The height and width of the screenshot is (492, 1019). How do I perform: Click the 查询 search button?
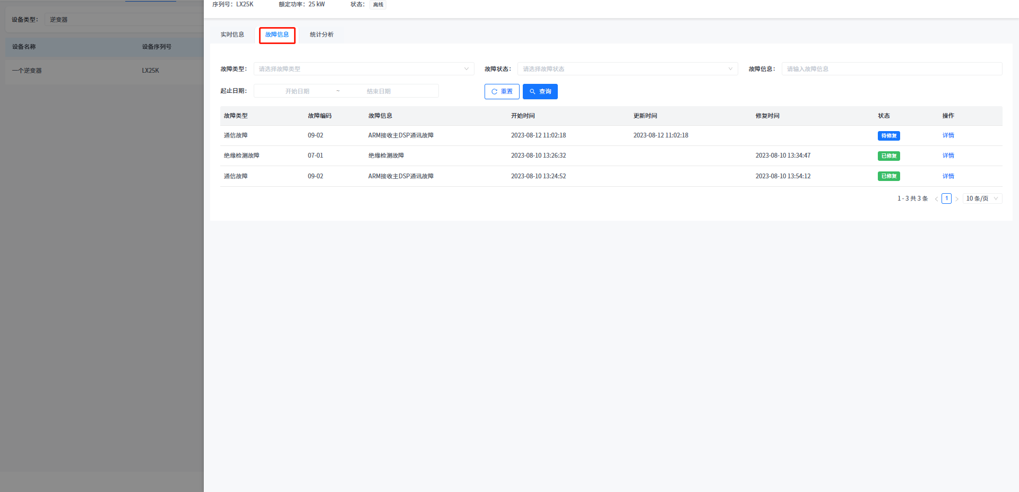540,92
